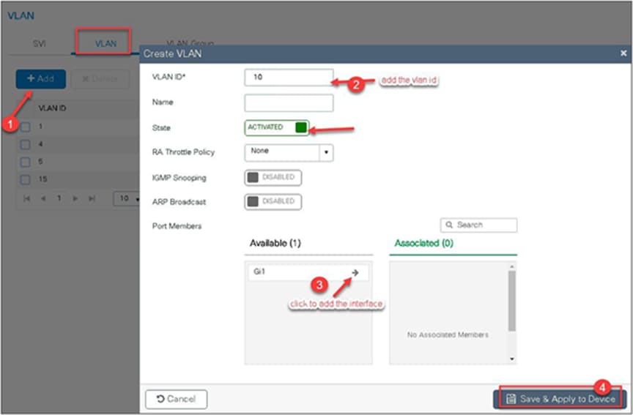The height and width of the screenshot is (415, 633).
Task: Click the Associated list scroll-down arrow
Action: click(512, 359)
